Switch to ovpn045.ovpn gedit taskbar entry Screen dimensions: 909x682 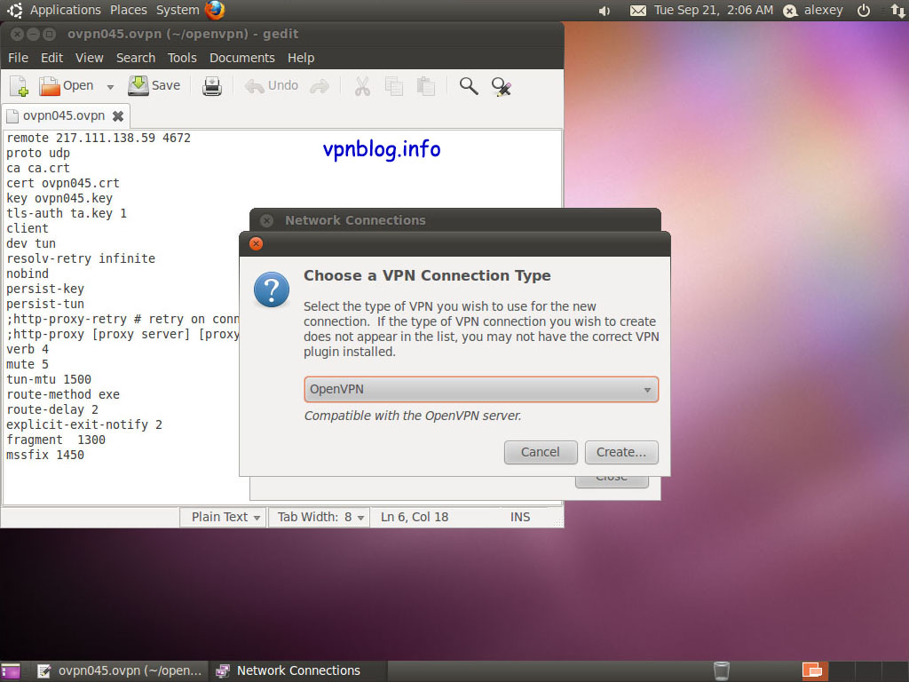120,671
